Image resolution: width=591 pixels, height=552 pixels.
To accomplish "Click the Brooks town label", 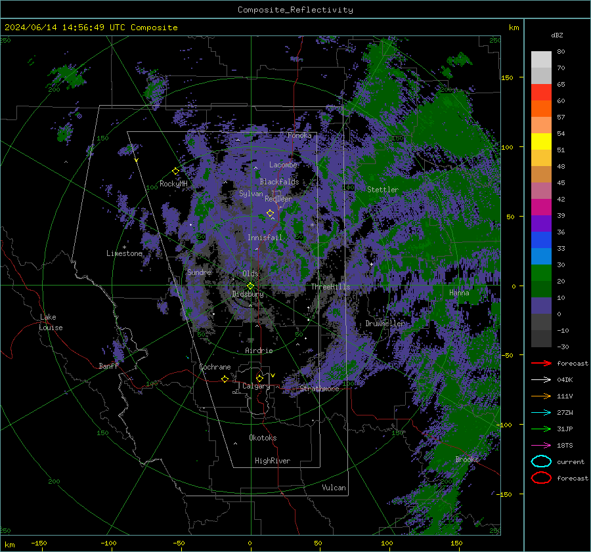I will coord(467,459).
